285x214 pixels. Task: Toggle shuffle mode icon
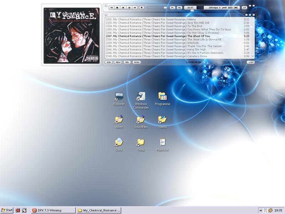[236, 7]
